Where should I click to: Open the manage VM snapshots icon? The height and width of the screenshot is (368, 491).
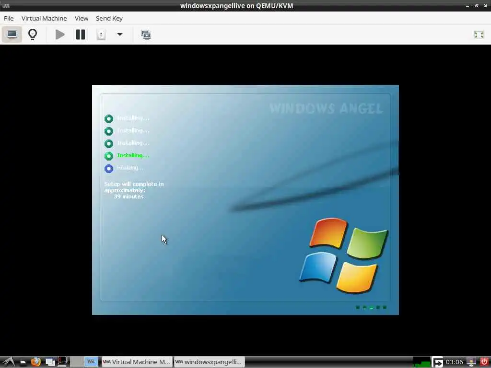(146, 34)
